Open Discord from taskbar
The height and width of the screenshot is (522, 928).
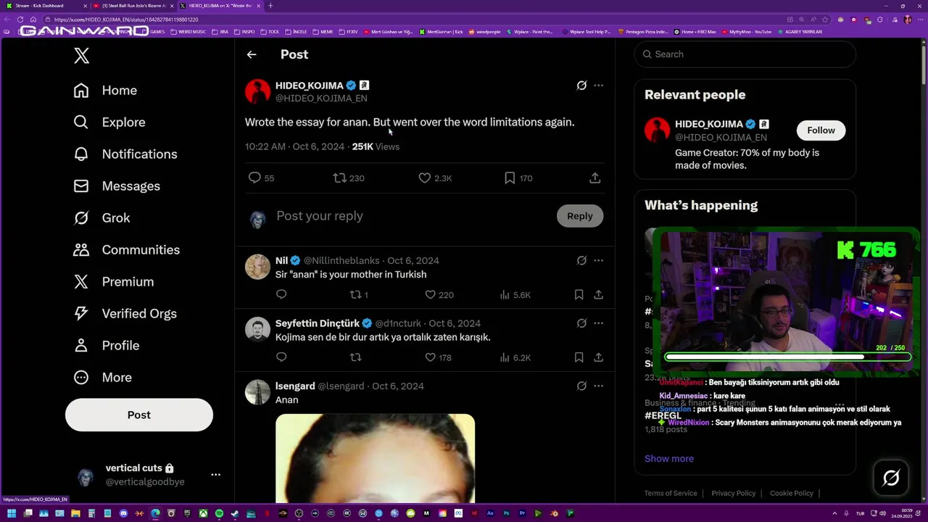pos(123,513)
